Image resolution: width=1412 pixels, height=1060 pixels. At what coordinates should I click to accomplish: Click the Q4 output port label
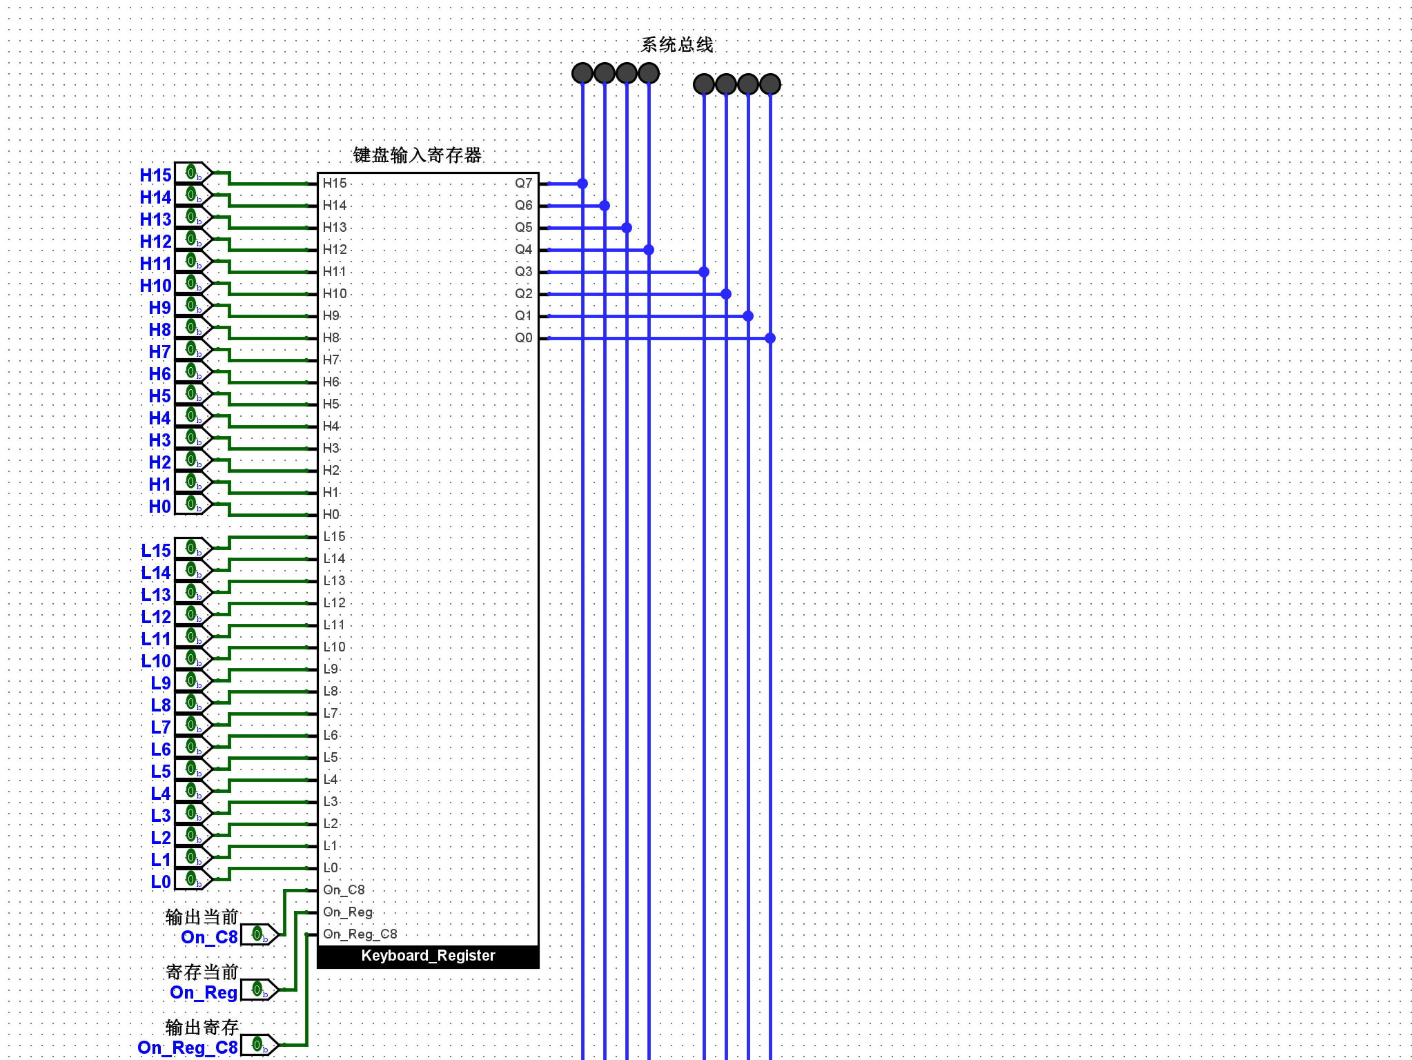524,250
